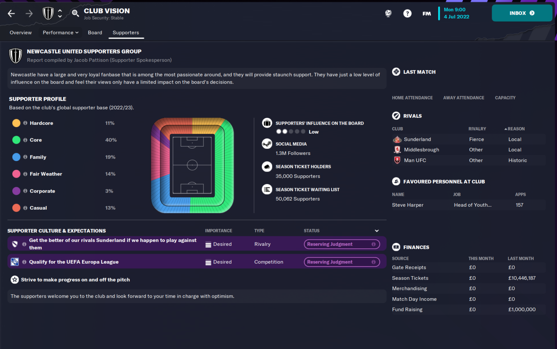Select Sunderland in the rivals list
The width and height of the screenshot is (557, 349).
[x=417, y=139]
